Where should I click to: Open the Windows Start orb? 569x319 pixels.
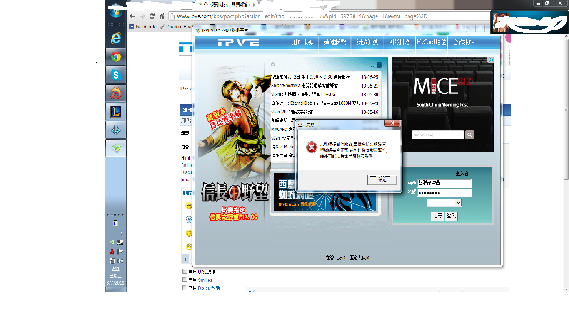click(115, 11)
